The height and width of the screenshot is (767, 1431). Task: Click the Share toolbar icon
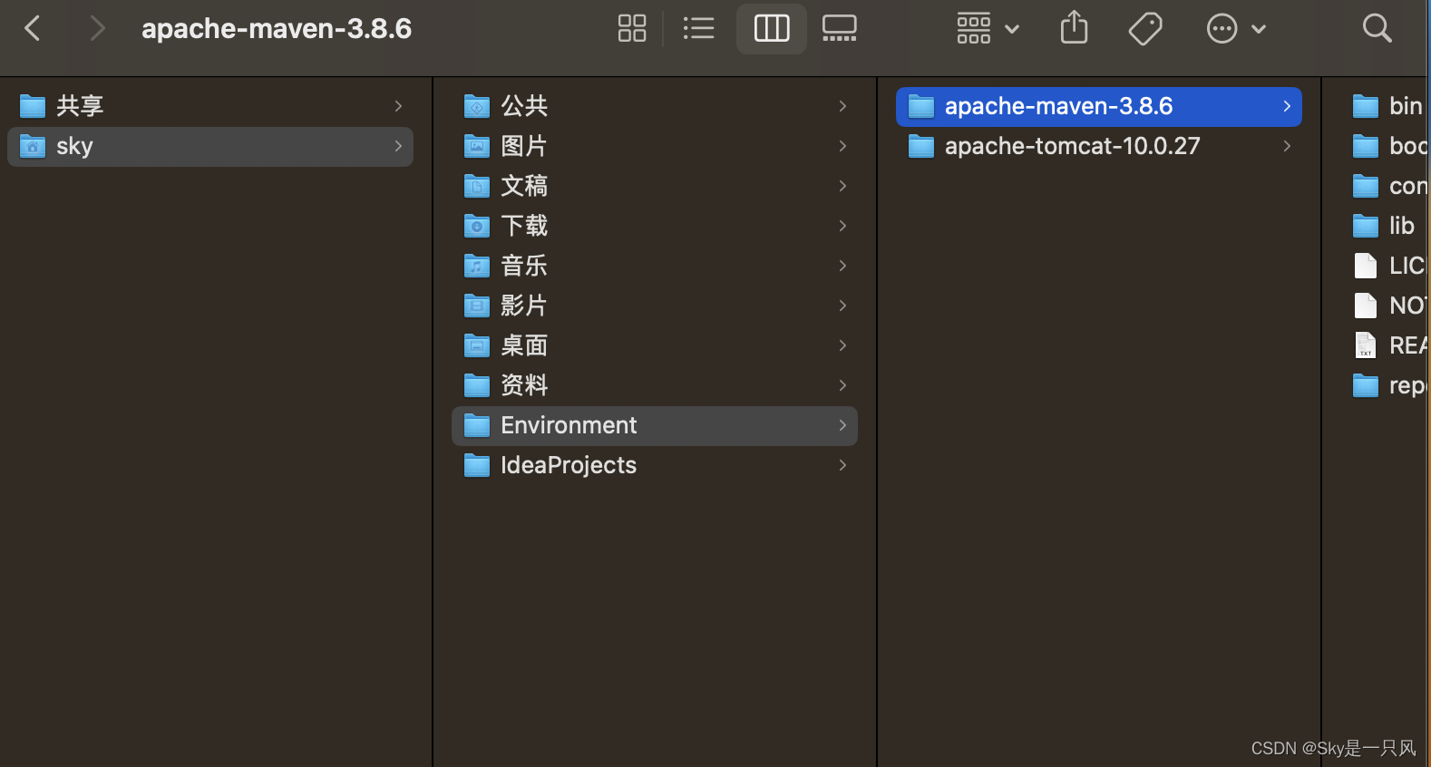point(1074,27)
